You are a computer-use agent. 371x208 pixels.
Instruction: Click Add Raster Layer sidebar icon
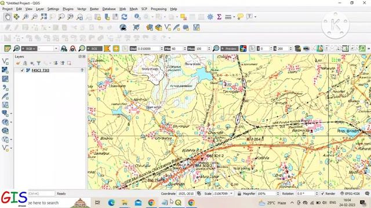point(5,70)
